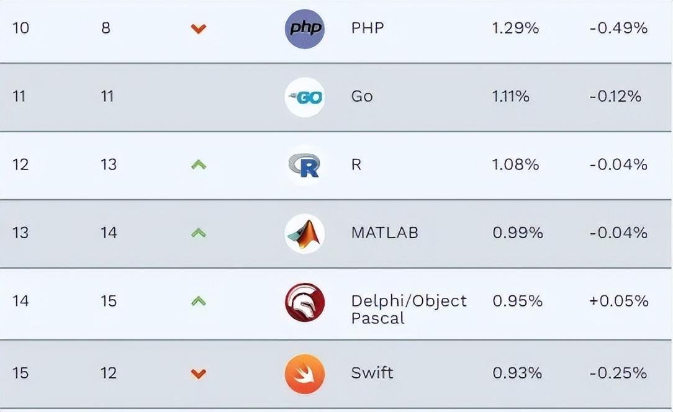
Task: Open the Delphi/Object Pascal name link
Action: coord(409,310)
